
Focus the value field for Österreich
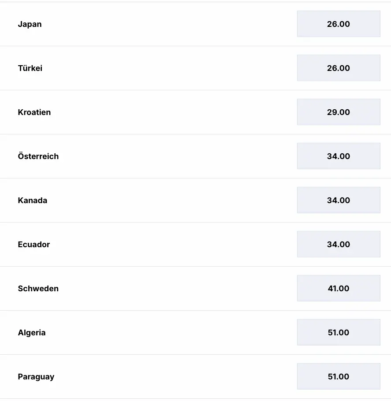(339, 156)
